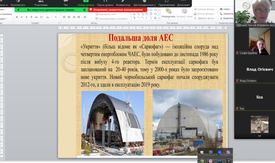The width and height of the screenshot is (275, 163).
Task: Select the star shape in gallery
Action: tap(155, 18)
